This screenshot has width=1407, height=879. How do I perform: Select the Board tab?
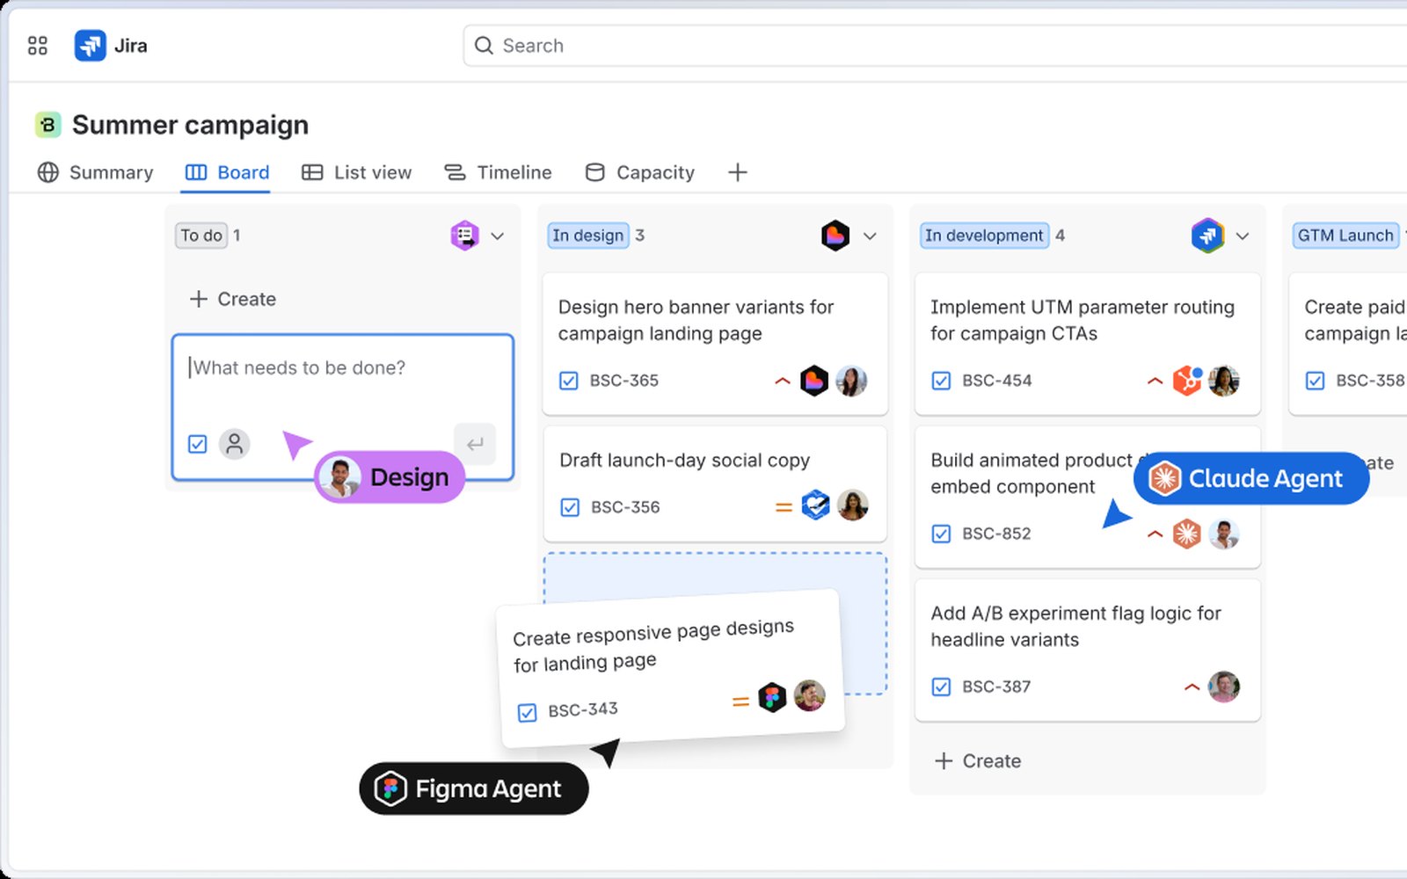228,172
